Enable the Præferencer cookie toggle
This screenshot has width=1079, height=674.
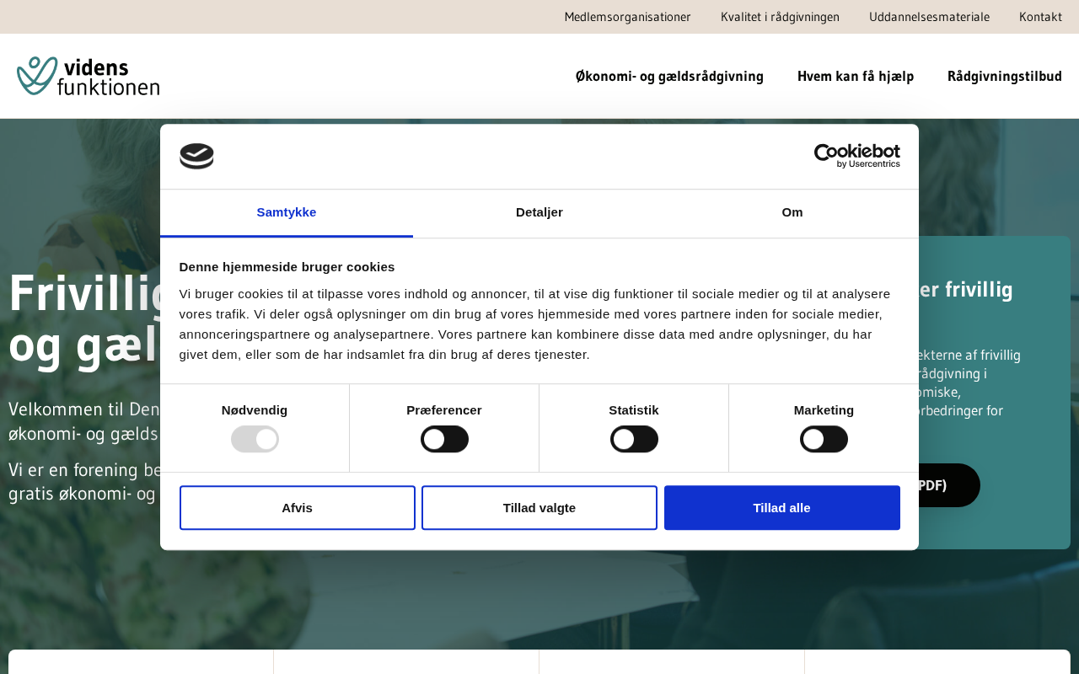pyautogui.click(x=444, y=439)
